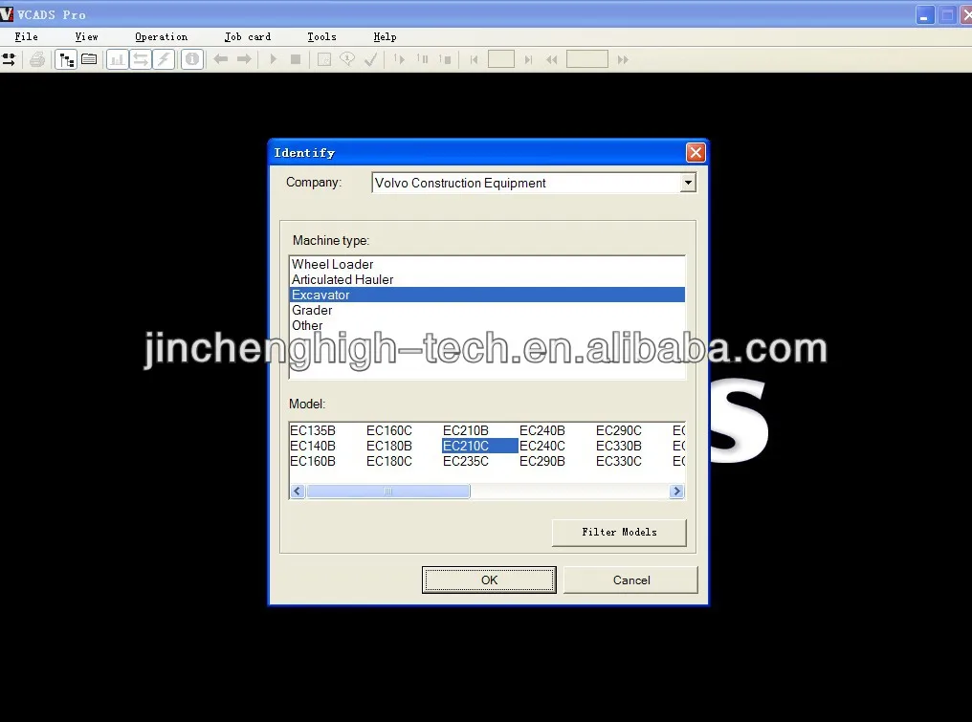Click the rewind double-arrow toolbar icon
The width and height of the screenshot is (972, 722).
551,60
